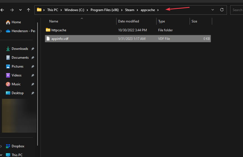The image size is (243, 157).
Task: Click pin icon beside Videos
Action: click(33, 75)
